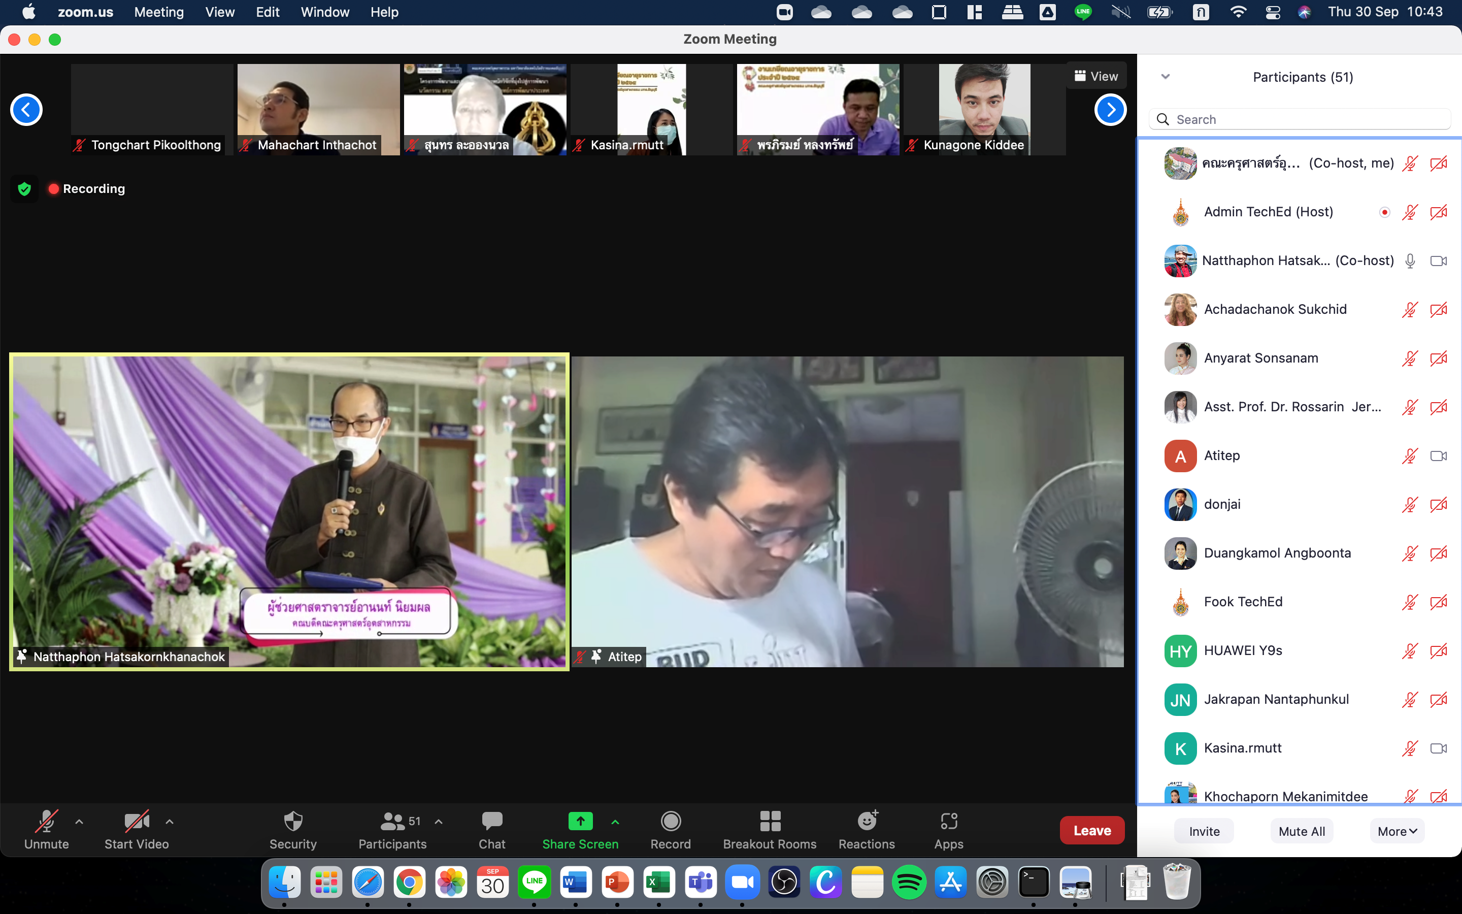Toggle Natthaphon Hatsak's microphone in participants list
This screenshot has height=914, width=1462.
click(x=1409, y=261)
